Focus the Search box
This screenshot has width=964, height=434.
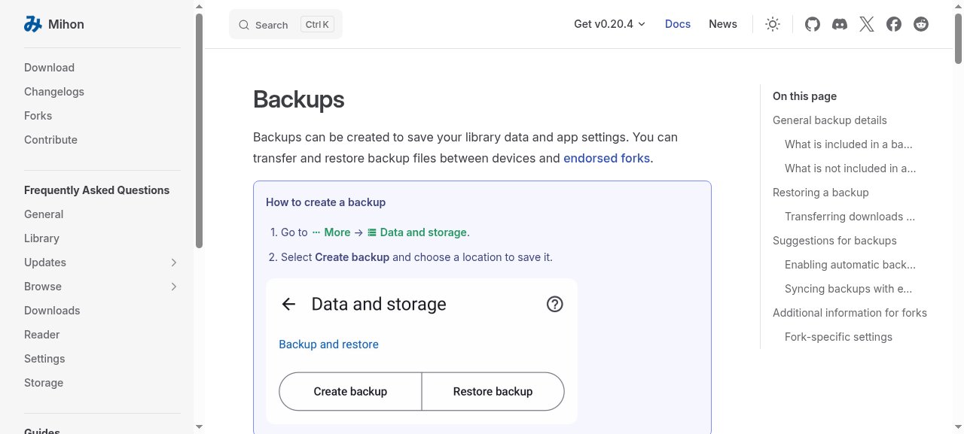tap(285, 25)
